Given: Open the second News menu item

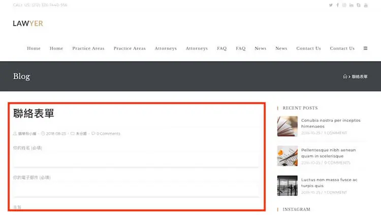Looking at the screenshot, I should 281,48.
